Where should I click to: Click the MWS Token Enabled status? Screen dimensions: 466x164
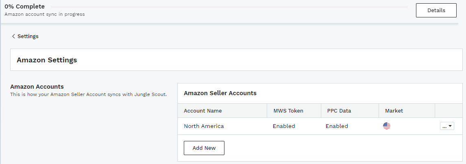point(284,126)
